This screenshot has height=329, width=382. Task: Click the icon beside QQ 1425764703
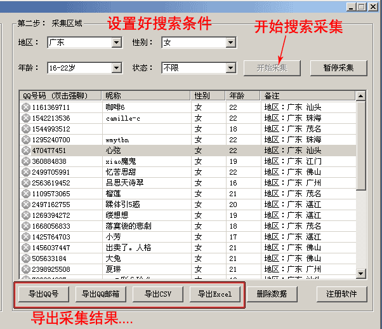tap(26, 237)
